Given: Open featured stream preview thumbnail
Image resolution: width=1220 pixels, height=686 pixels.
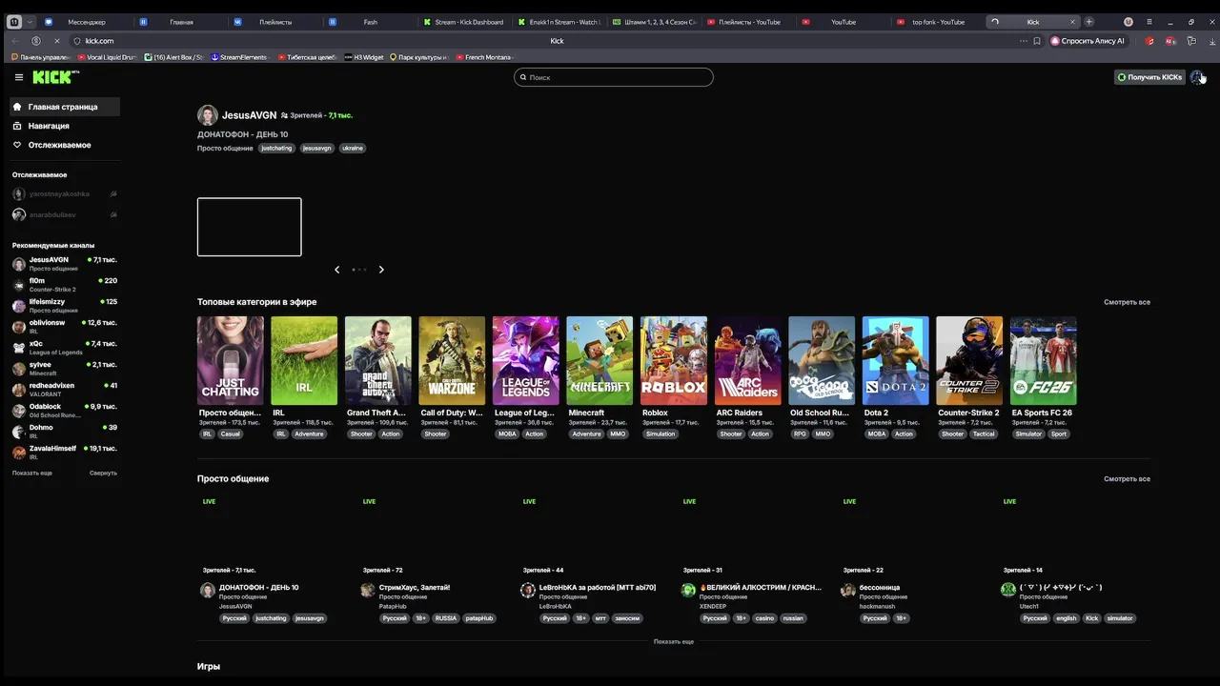Looking at the screenshot, I should click(x=249, y=227).
